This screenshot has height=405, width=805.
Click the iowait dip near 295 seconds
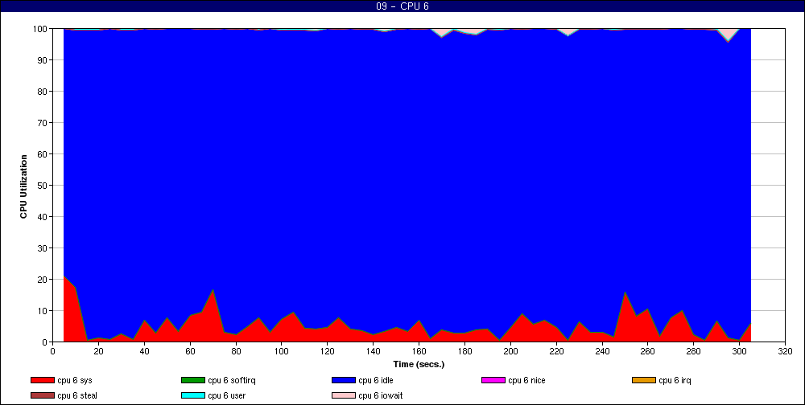(728, 36)
